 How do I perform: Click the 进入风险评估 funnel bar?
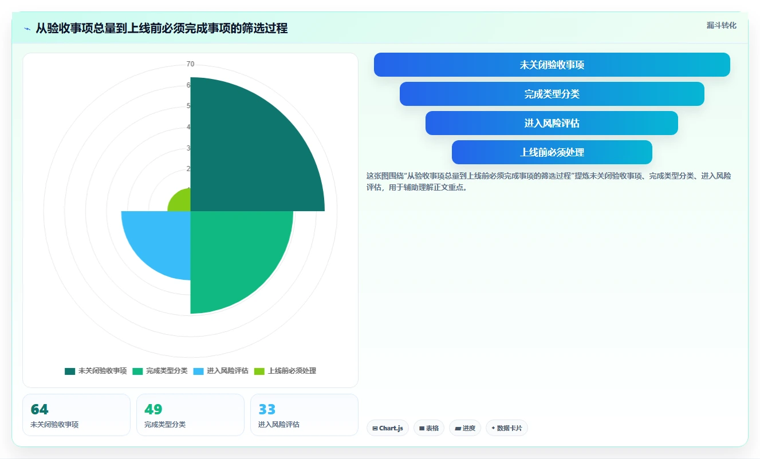(552, 123)
